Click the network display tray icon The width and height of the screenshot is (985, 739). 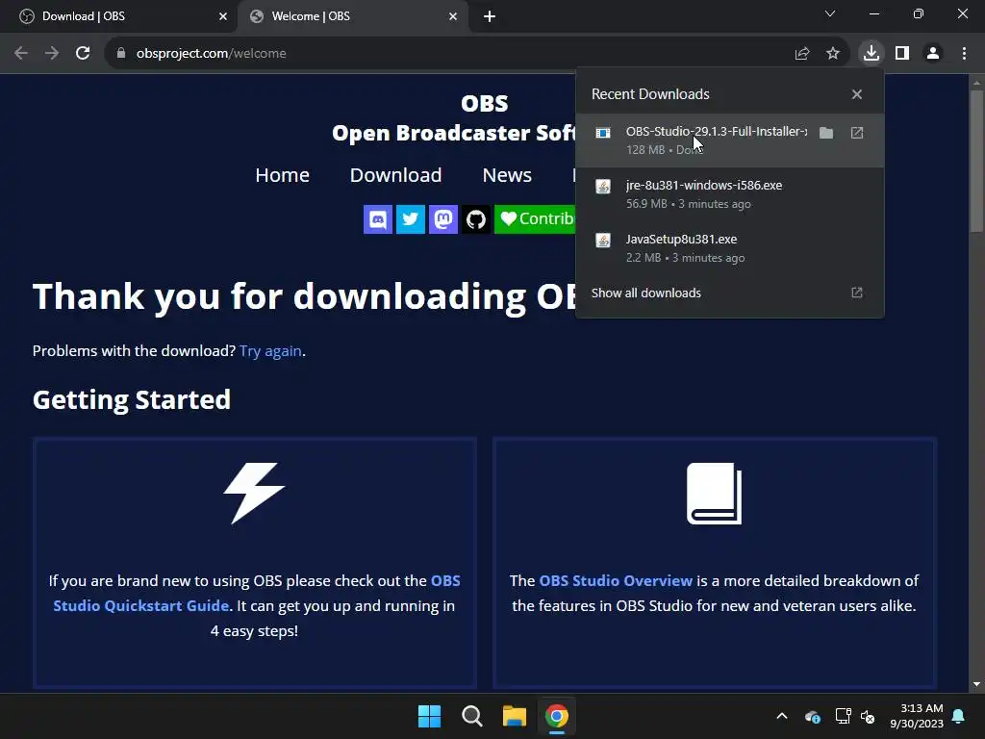843,716
